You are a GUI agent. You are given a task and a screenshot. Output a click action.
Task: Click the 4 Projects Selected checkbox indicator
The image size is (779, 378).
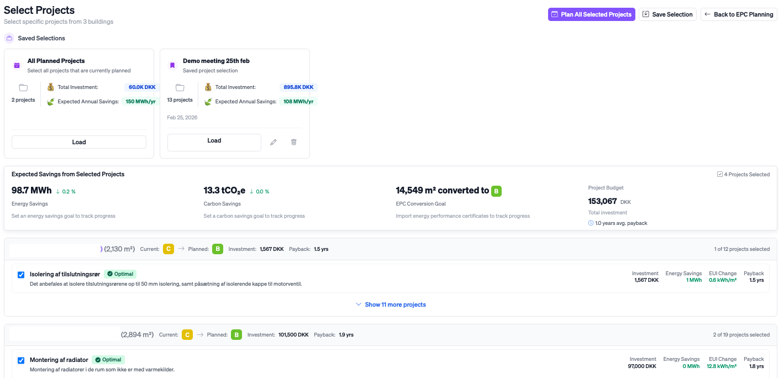[719, 174]
